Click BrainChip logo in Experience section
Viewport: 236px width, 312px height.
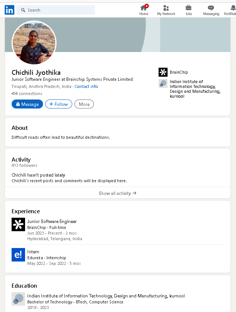pyautogui.click(x=18, y=224)
